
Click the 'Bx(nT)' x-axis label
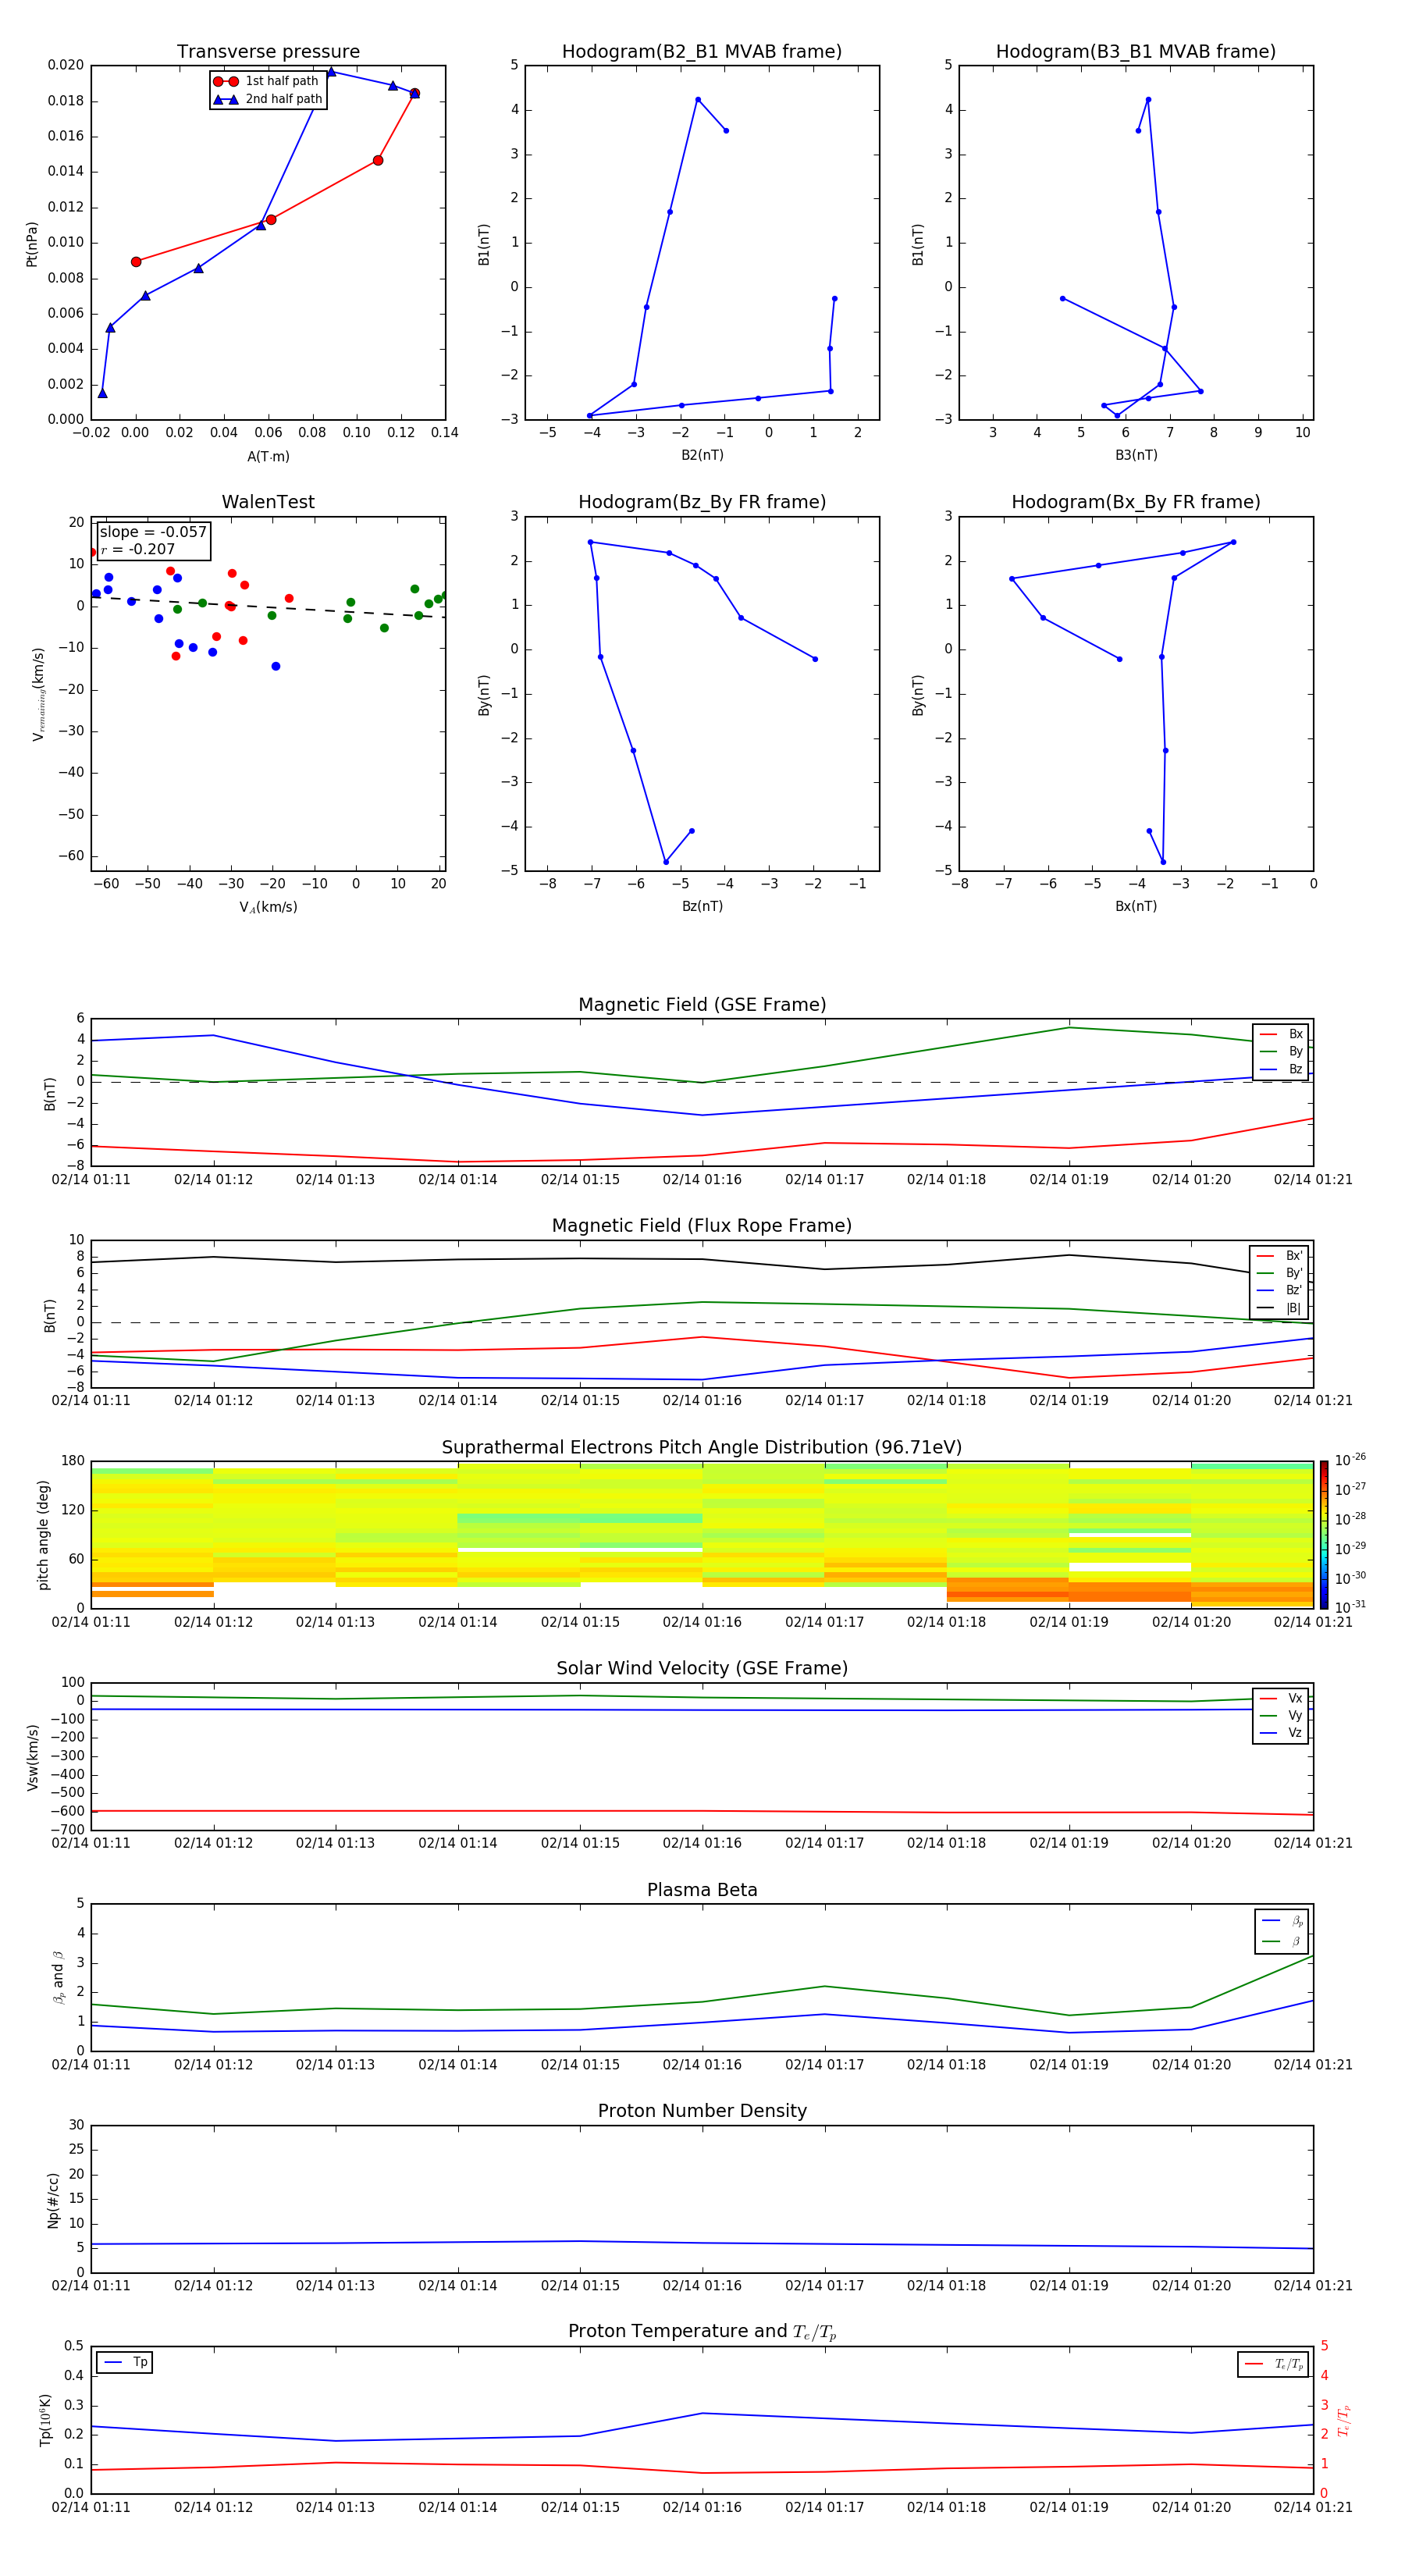pos(1136,906)
